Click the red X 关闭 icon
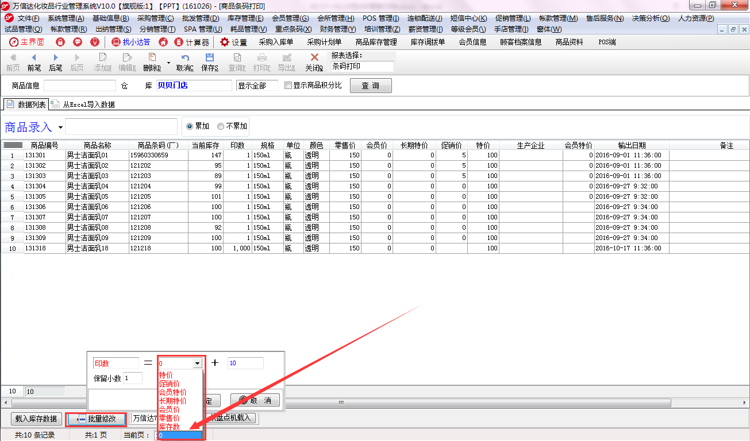This screenshot has height=441, width=750. pos(314,63)
